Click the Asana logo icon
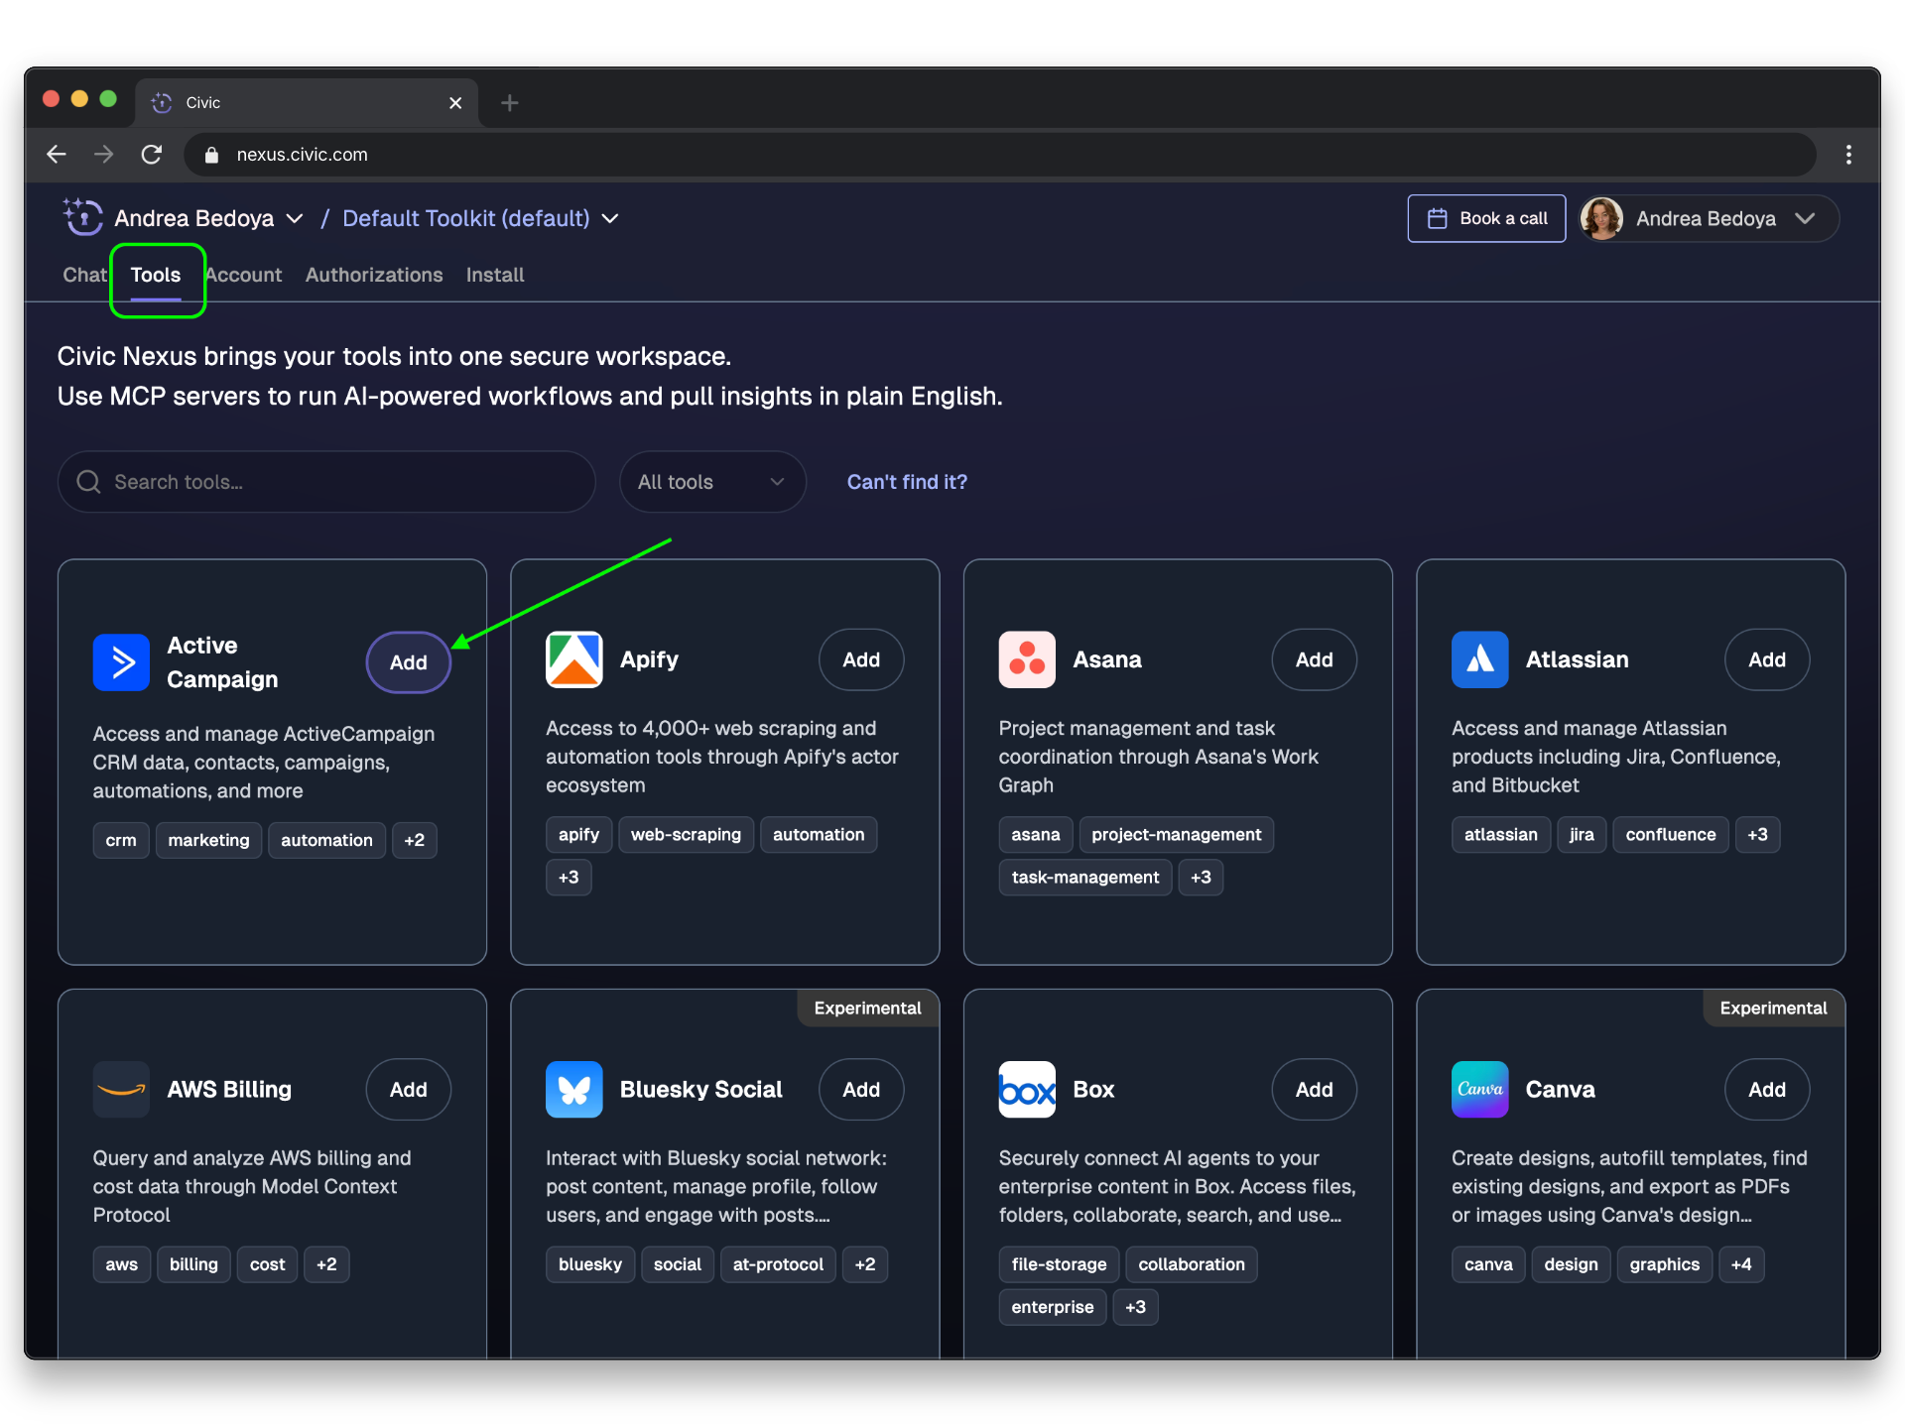This screenshot has height=1428, width=1905. click(x=1027, y=659)
